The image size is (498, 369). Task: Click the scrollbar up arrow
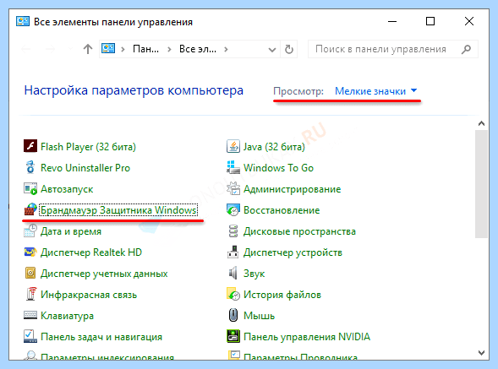tap(481, 123)
